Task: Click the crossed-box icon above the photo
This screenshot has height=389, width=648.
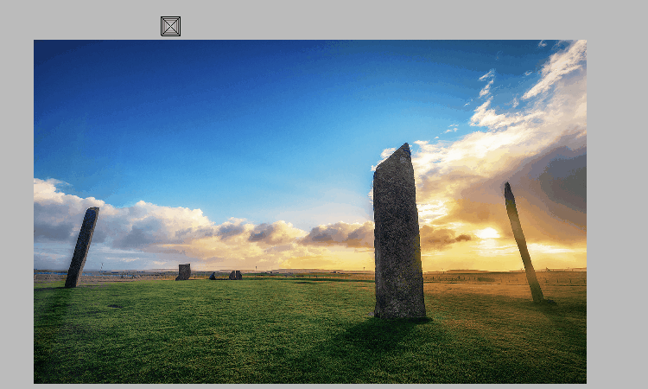Action: point(170,26)
